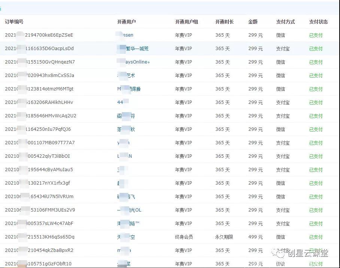Click the 开通用户组 column header
Viewport: 340px width, 268px height.
coord(187,22)
